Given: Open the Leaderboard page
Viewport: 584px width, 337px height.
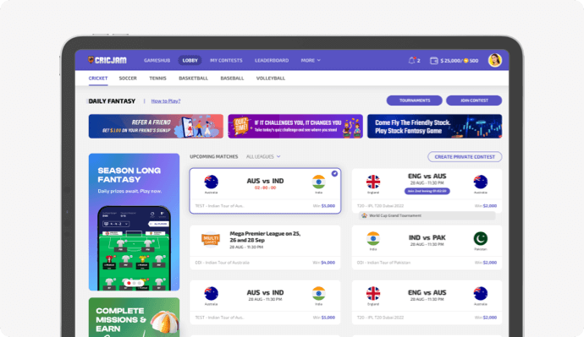Looking at the screenshot, I should [272, 60].
